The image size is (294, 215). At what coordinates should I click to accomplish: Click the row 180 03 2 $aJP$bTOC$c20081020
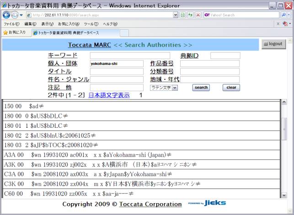(x=141, y=145)
